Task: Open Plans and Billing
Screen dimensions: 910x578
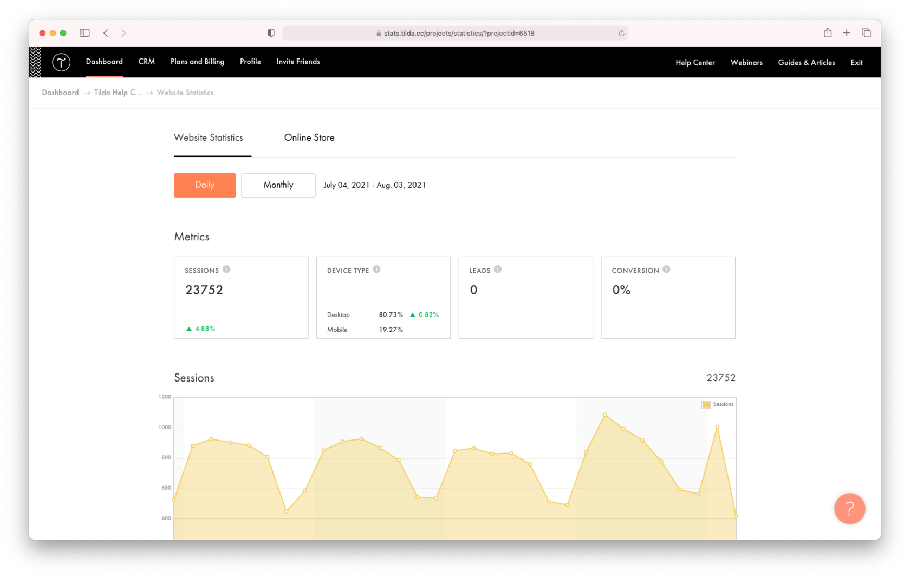Action: coord(198,62)
